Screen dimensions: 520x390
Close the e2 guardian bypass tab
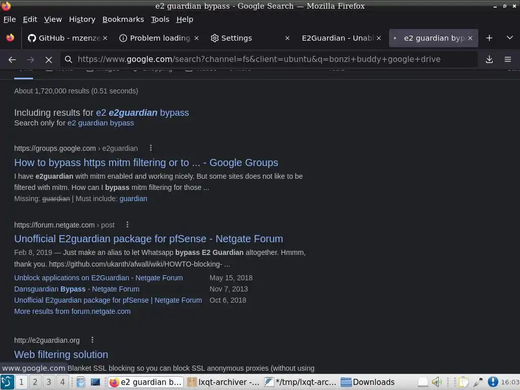pos(470,38)
